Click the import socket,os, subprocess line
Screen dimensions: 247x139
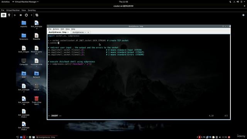pos(63,36)
